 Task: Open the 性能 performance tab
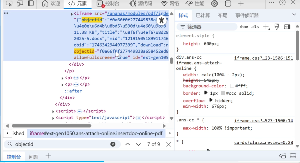click(195, 4)
